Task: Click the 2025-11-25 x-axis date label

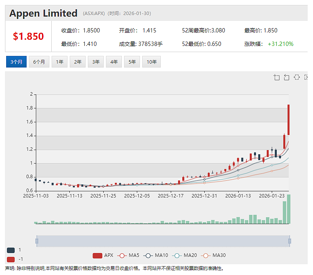Action: [x=103, y=196]
